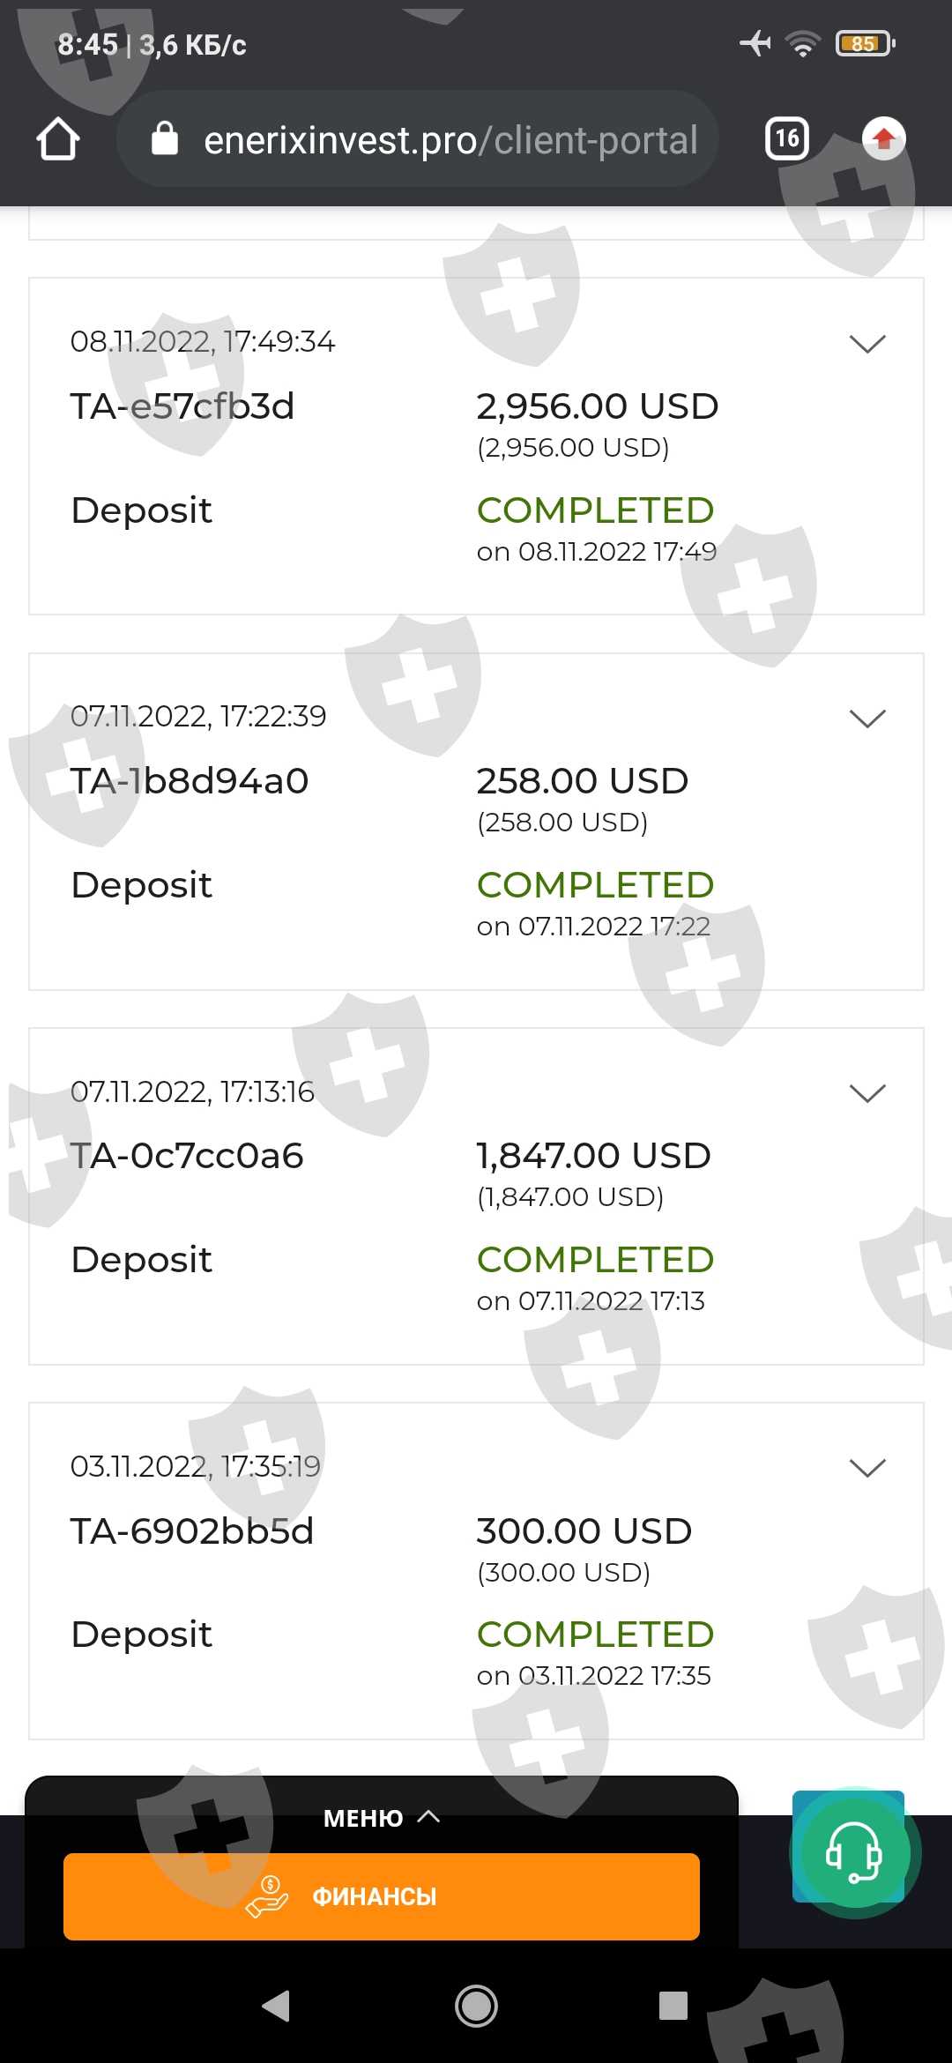Open the tab switcher showing 16 tabs
The width and height of the screenshot is (952, 2063).
(787, 138)
